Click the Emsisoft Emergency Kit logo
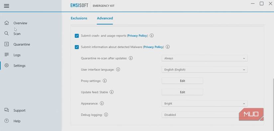Image resolution: width=274 pixels, height=131 pixels. (x=92, y=6)
